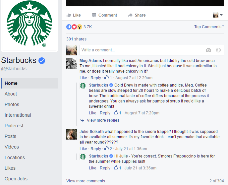Reply to the Starbucks Cold Brew reply

pyautogui.click(x=105, y=113)
